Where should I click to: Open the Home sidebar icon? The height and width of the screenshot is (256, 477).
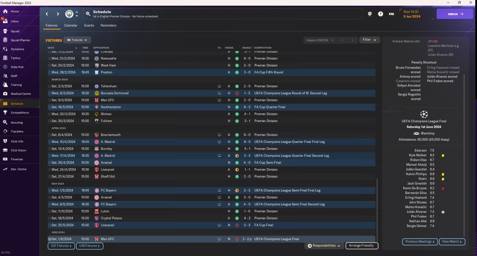(5, 12)
